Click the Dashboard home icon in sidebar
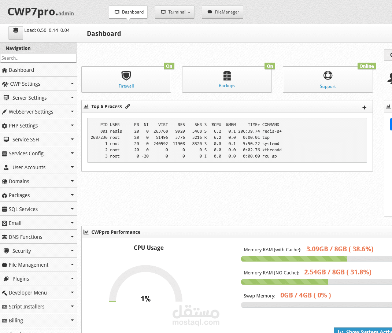Image resolution: width=392 pixels, height=333 pixels. (x=4, y=70)
